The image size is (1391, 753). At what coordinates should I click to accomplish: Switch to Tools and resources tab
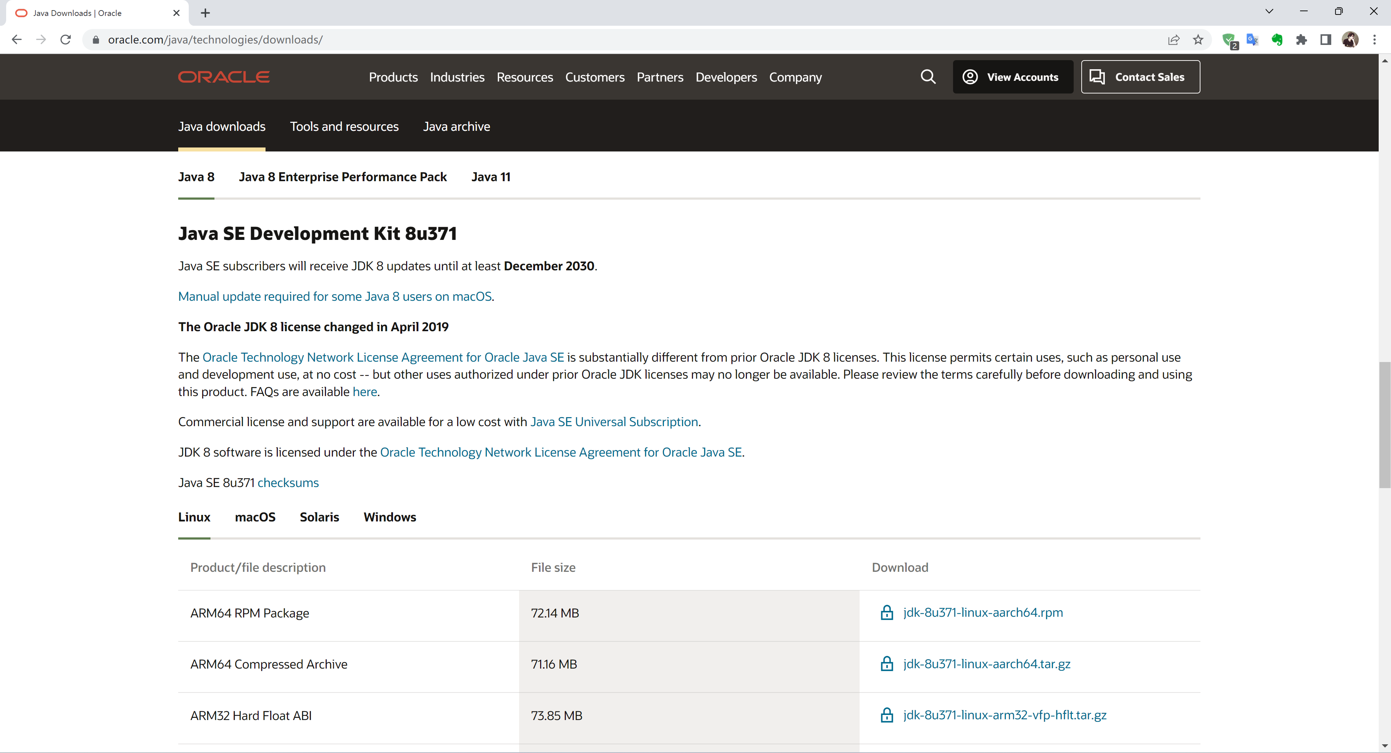(x=344, y=126)
